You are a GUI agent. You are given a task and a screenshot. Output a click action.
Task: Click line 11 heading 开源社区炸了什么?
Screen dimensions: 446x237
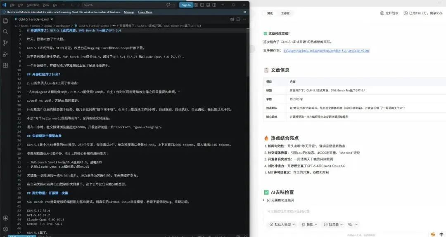tap(43, 74)
